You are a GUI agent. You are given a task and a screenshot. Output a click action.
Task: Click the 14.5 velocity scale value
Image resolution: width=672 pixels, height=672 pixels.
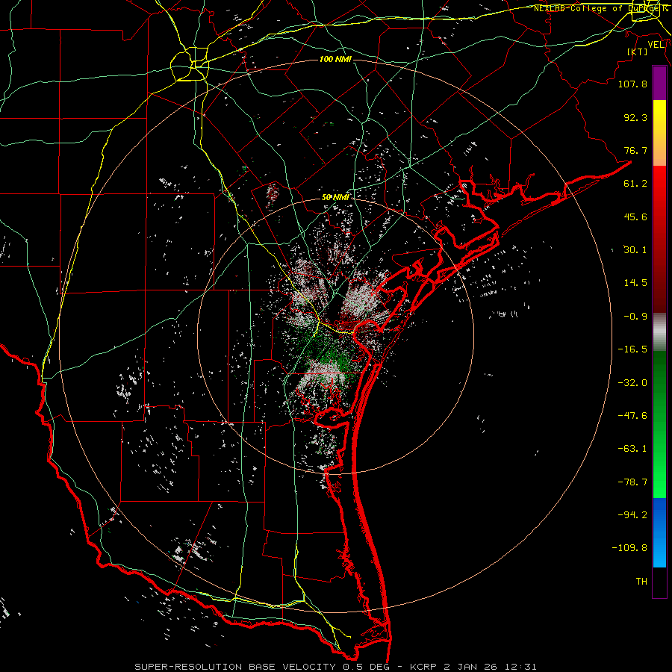coord(635,283)
